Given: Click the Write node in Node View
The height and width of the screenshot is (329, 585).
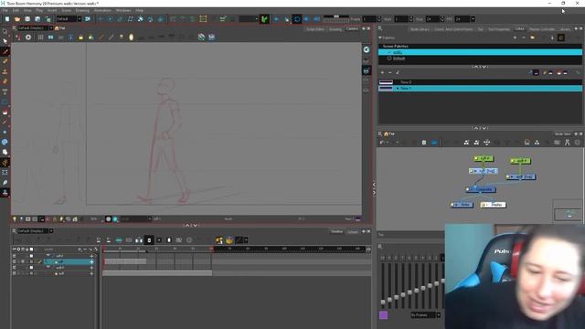Looking at the screenshot, I should point(462,205).
